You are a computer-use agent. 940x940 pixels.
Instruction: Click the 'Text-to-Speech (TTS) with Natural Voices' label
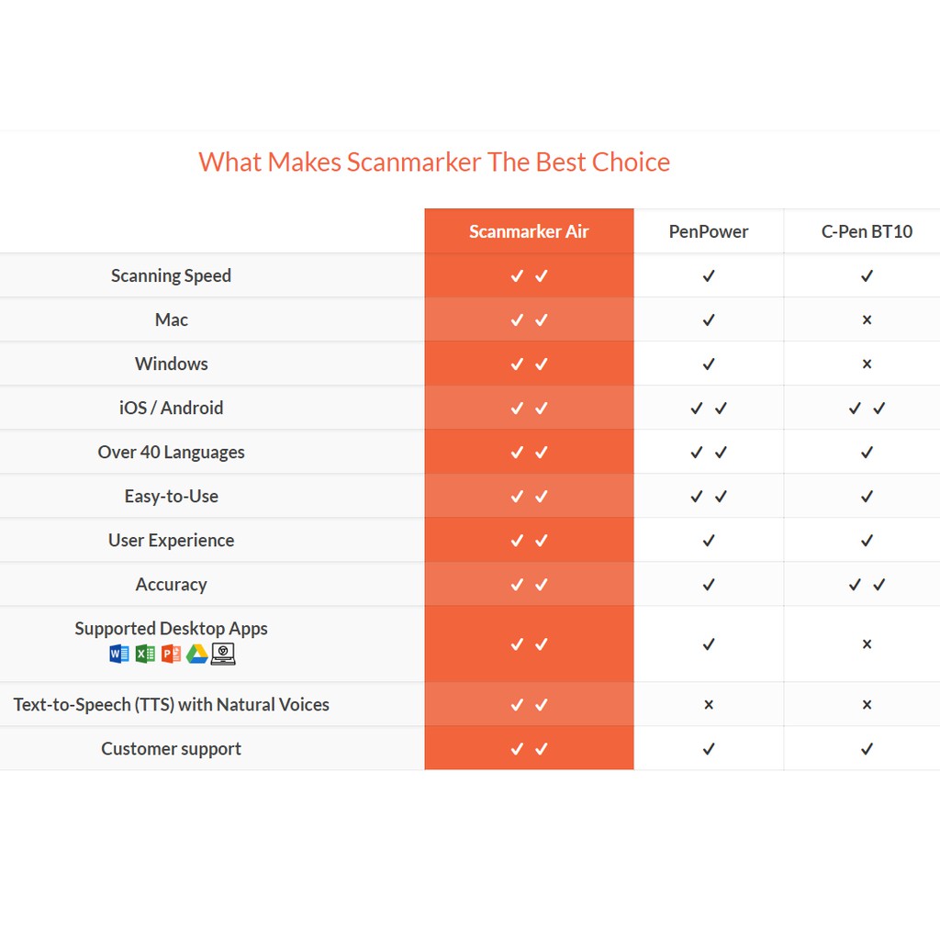tap(172, 705)
